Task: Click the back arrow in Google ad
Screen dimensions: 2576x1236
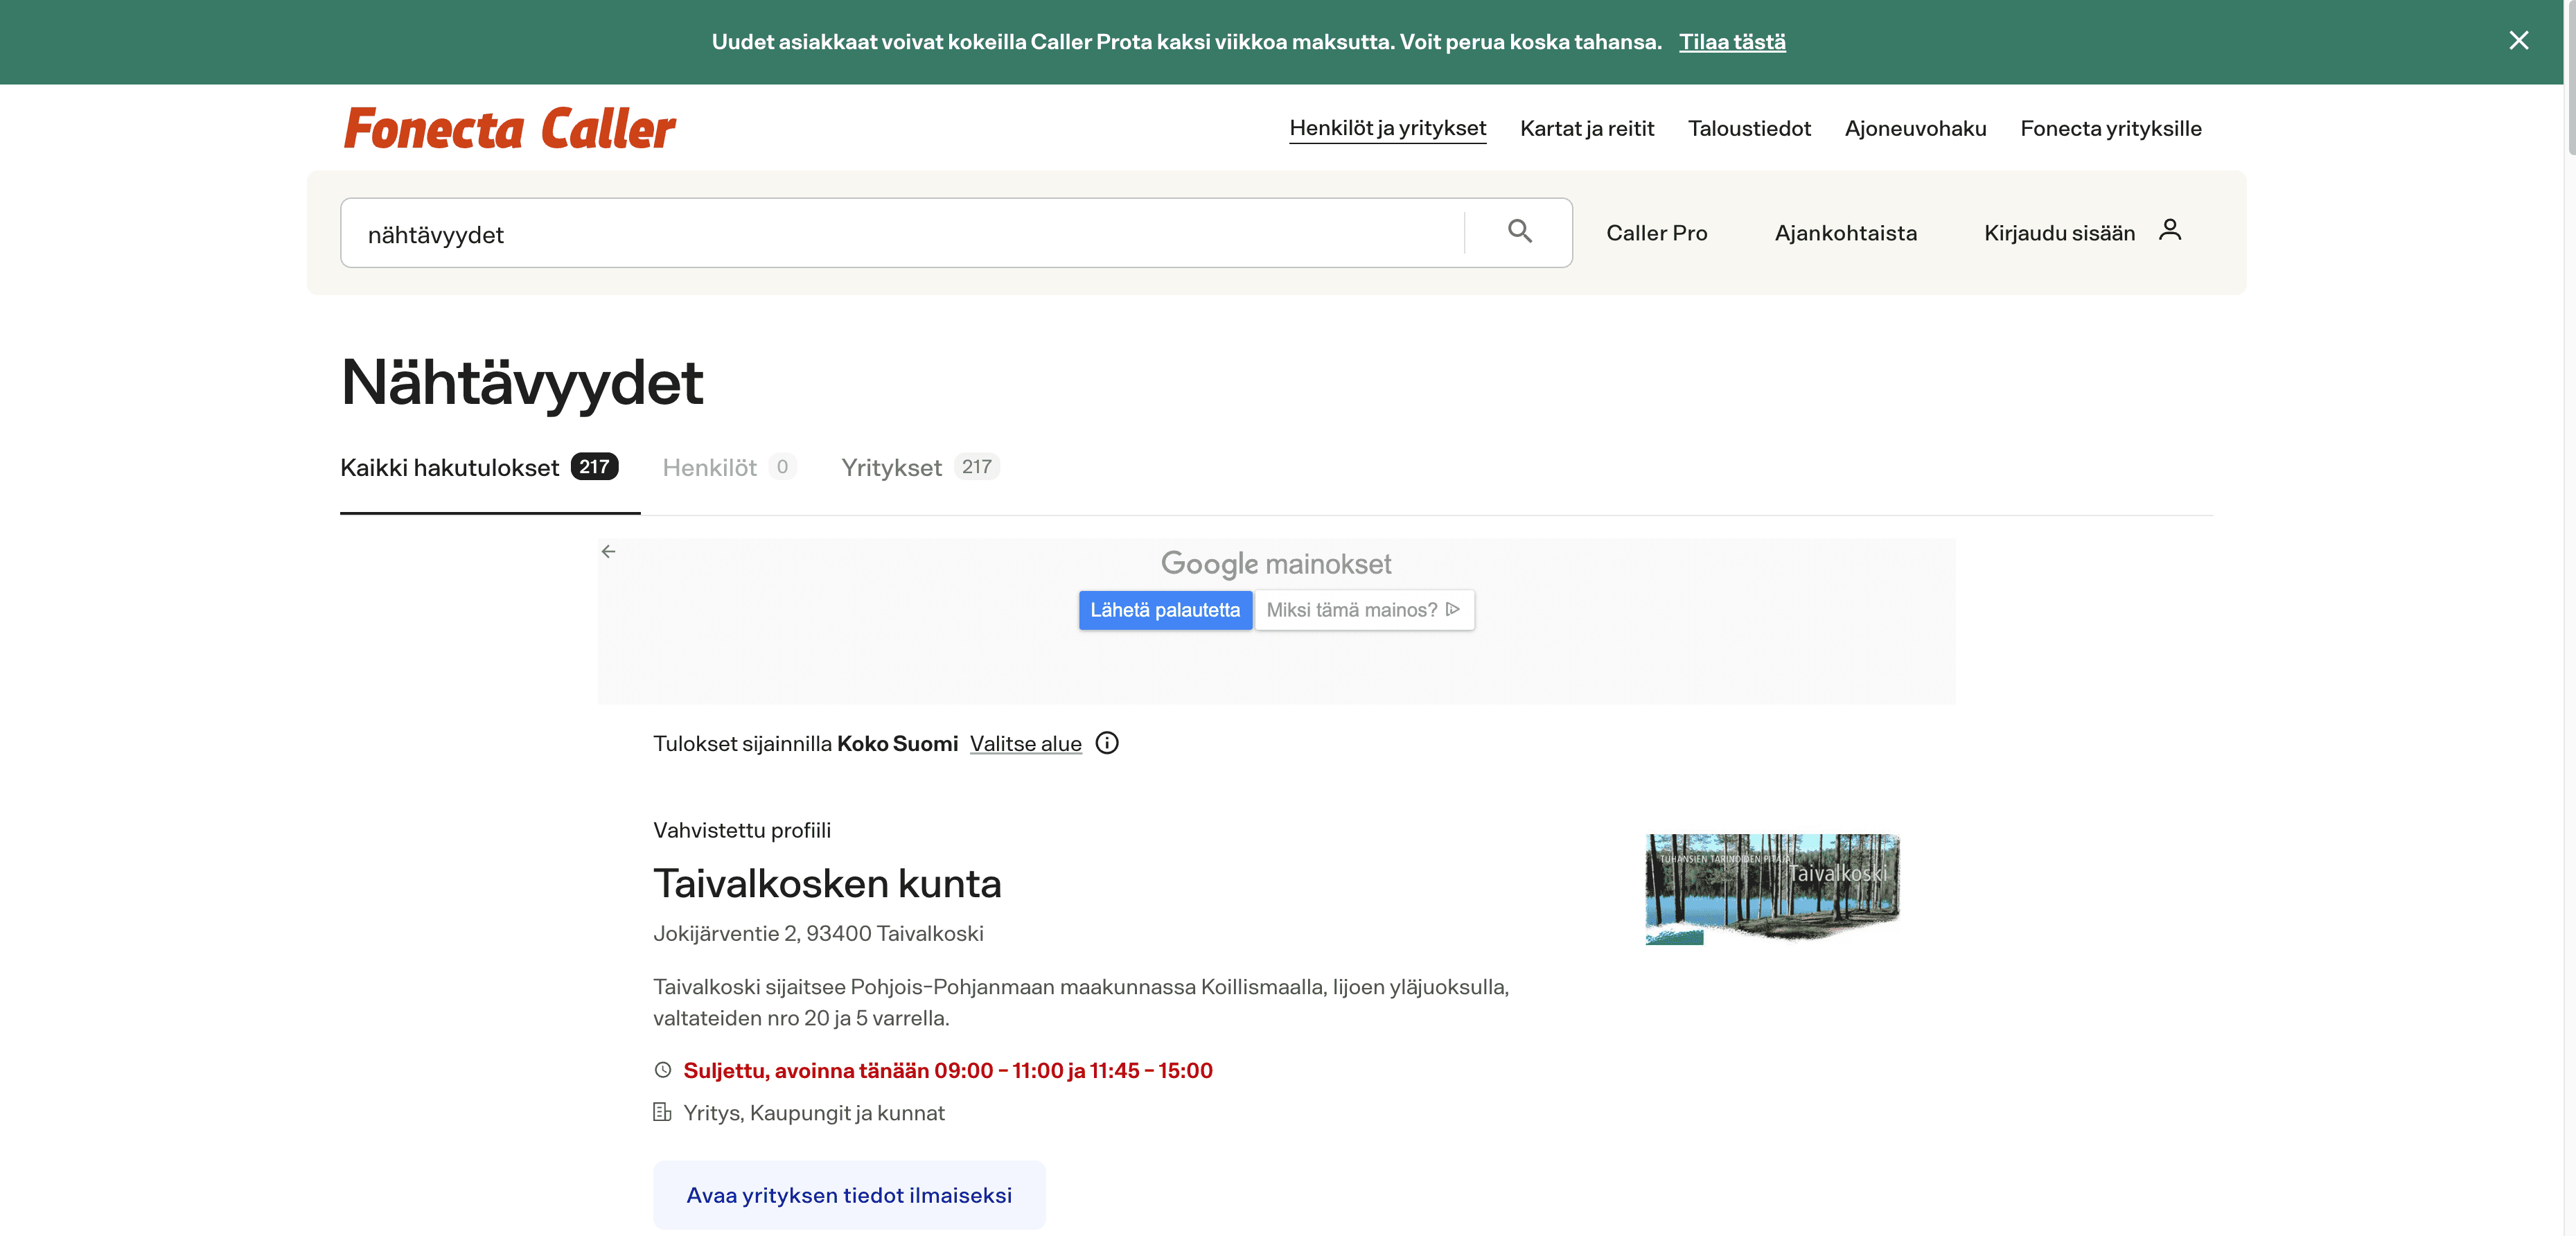Action: [608, 552]
